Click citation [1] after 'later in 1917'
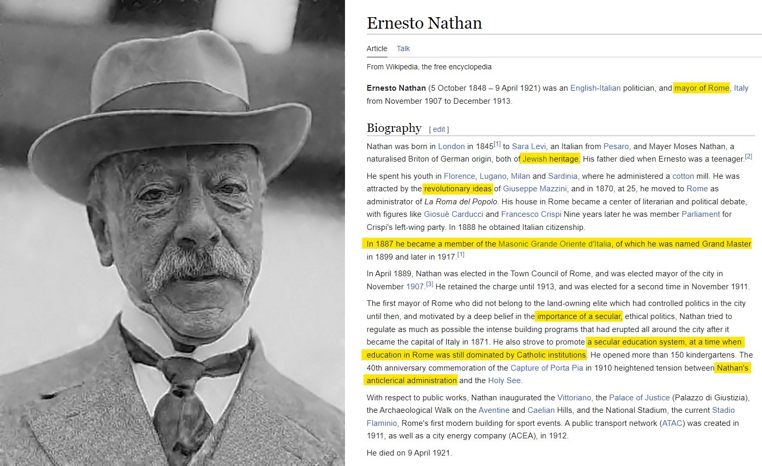Image resolution: width=762 pixels, height=466 pixels. point(461,254)
